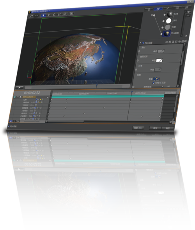Select the white sphere material 发光
The width and height of the screenshot is (195, 230).
coord(168,21)
